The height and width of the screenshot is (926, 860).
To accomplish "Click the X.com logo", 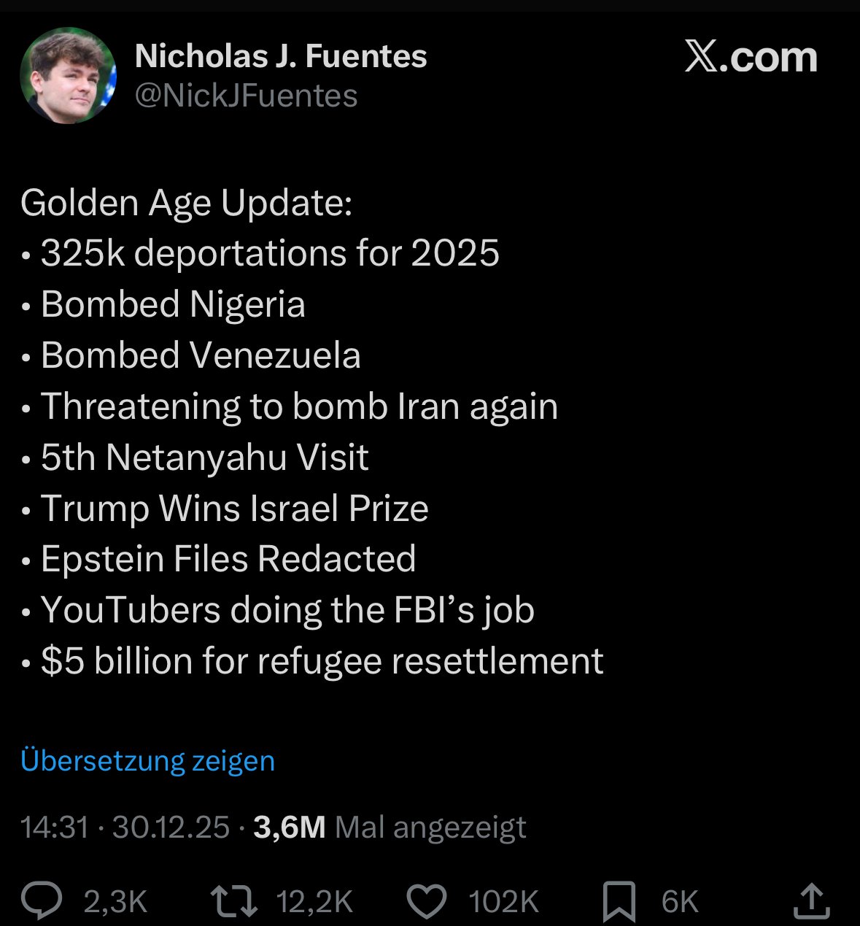I will (x=751, y=57).
